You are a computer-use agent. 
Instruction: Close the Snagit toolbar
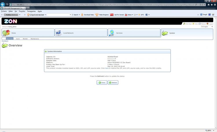click(x=198, y=15)
